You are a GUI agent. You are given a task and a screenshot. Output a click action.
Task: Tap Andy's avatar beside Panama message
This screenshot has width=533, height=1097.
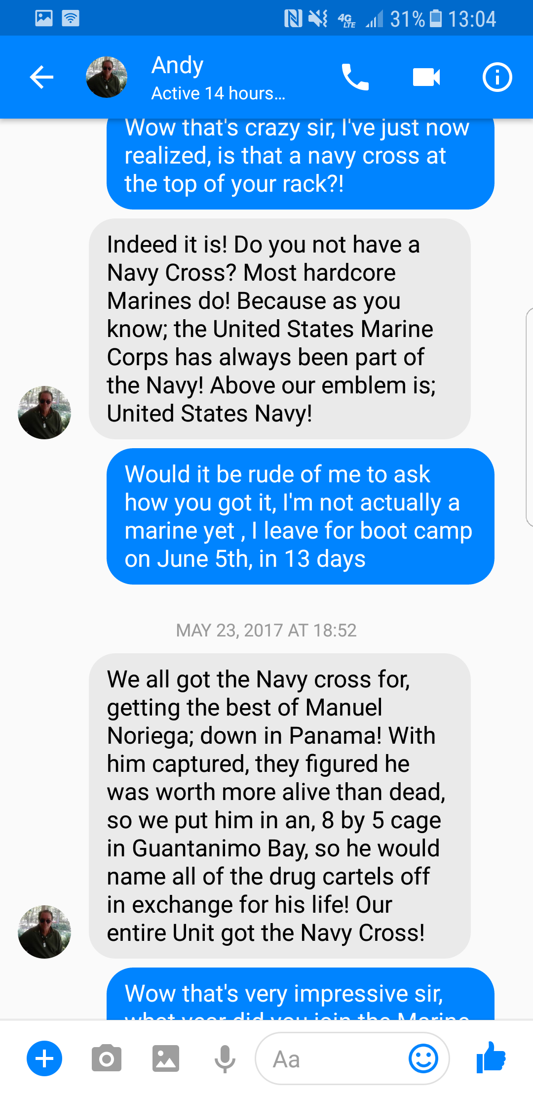click(44, 932)
